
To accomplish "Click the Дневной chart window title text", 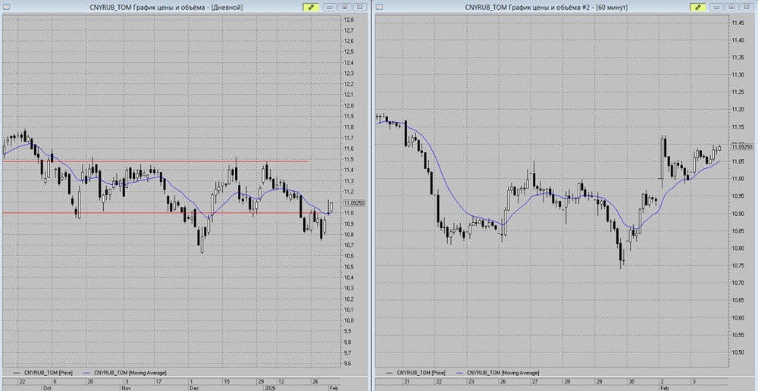I will (x=166, y=8).
